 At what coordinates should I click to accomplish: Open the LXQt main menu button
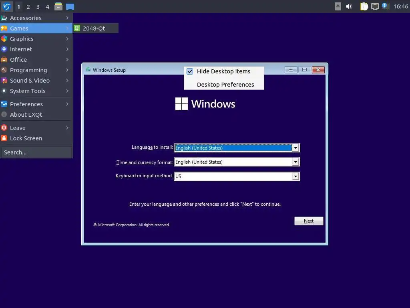click(x=6, y=6)
